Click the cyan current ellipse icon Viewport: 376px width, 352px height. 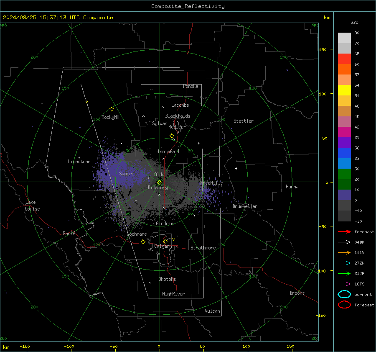pos(344,294)
